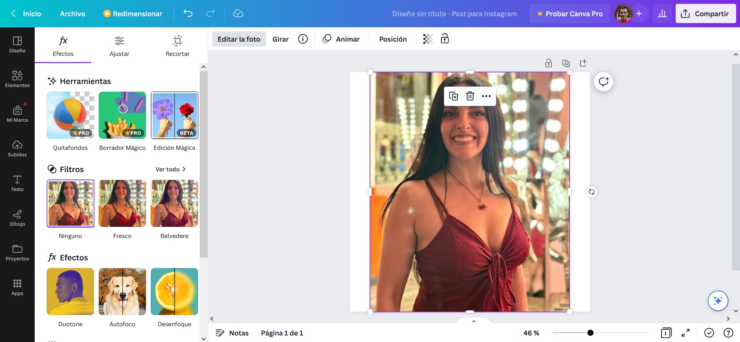Image resolution: width=740 pixels, height=342 pixels.
Task: Go back to Inicio
Action: coord(26,13)
